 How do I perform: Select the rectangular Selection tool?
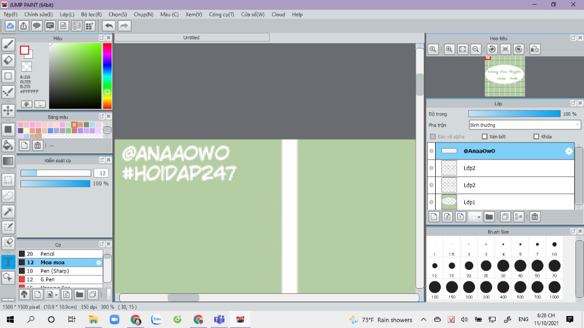point(8,180)
